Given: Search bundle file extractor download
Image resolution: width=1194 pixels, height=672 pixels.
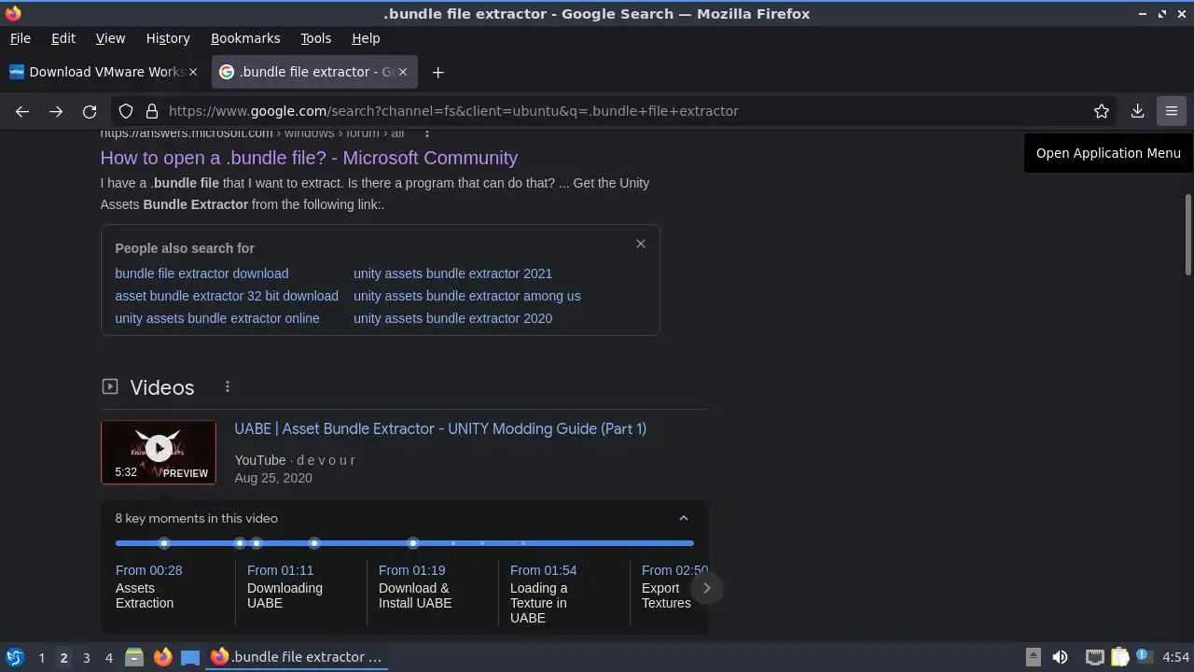Looking at the screenshot, I should pyautogui.click(x=201, y=273).
